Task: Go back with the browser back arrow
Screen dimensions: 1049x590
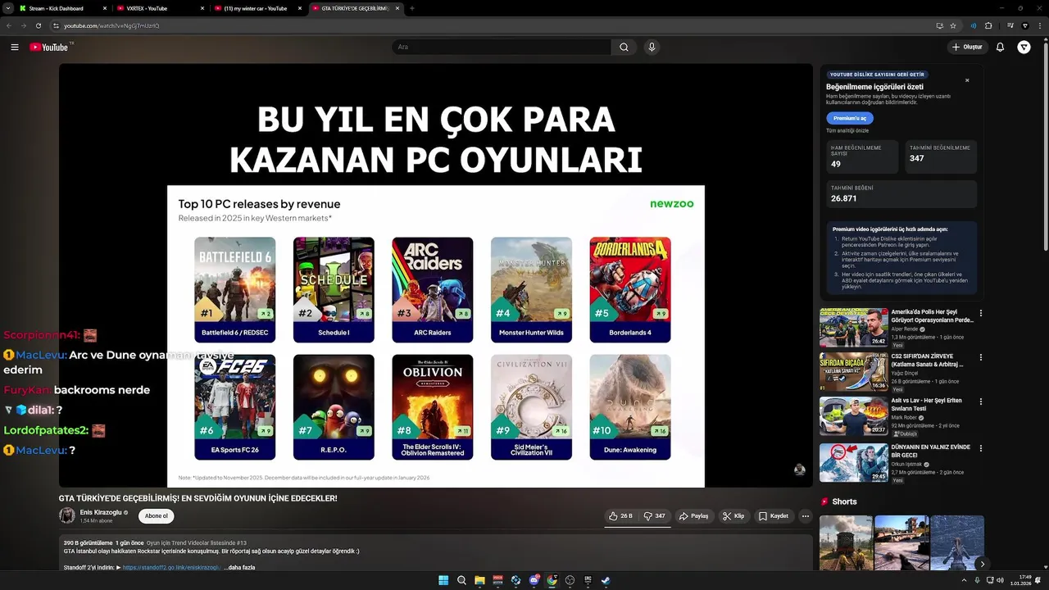Action: (9, 25)
